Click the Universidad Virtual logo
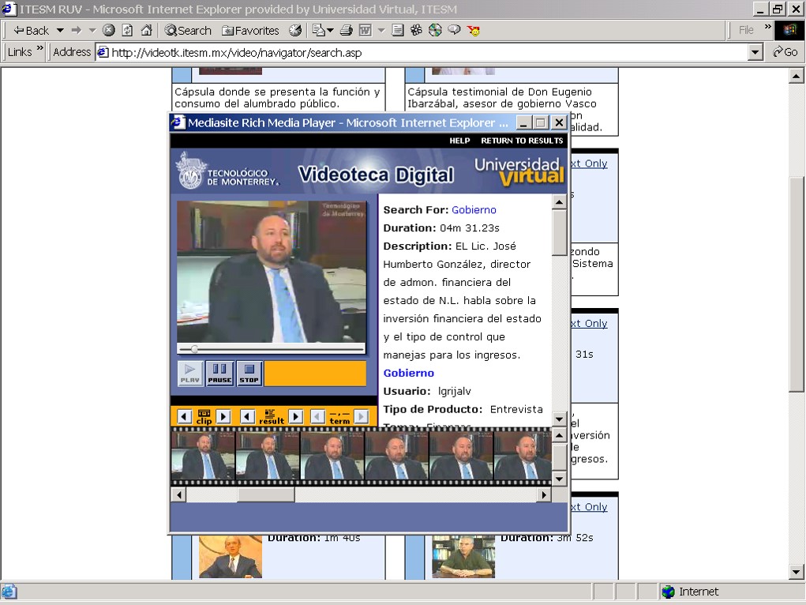Image resolution: width=806 pixels, height=605 pixels. coord(519,171)
